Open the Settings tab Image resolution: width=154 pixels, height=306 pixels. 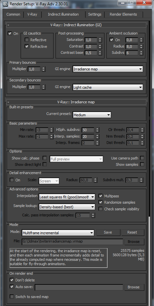pos(94,14)
